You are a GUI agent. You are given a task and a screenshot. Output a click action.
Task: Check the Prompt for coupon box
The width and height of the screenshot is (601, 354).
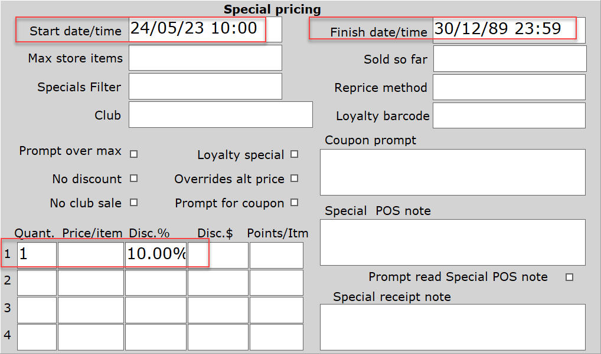293,203
